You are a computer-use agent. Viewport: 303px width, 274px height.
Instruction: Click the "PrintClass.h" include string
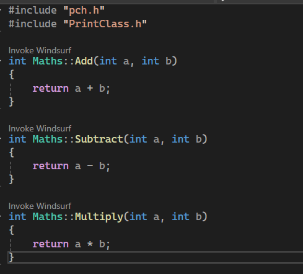click(x=105, y=24)
